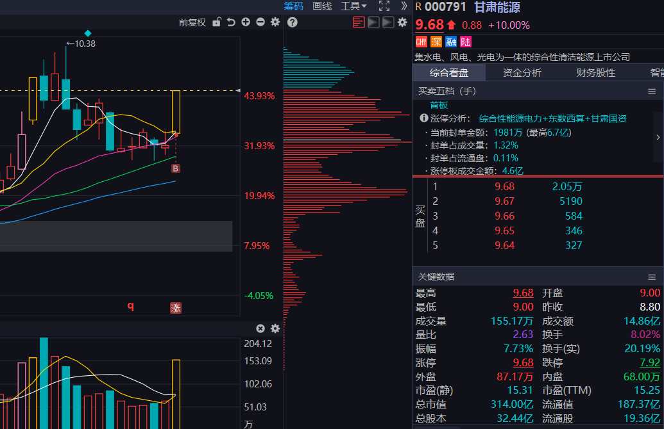The height and width of the screenshot is (429, 664).
Task: Toggle the chart lock icon
Action: coord(217,22)
